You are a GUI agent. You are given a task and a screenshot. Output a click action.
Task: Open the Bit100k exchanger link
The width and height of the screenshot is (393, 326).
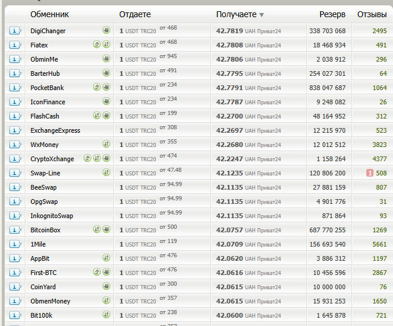point(41,315)
